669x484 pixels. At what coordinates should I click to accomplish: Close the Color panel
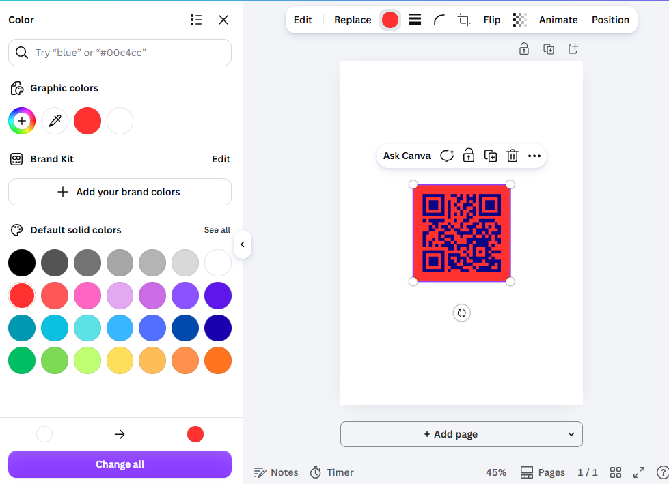coord(223,20)
